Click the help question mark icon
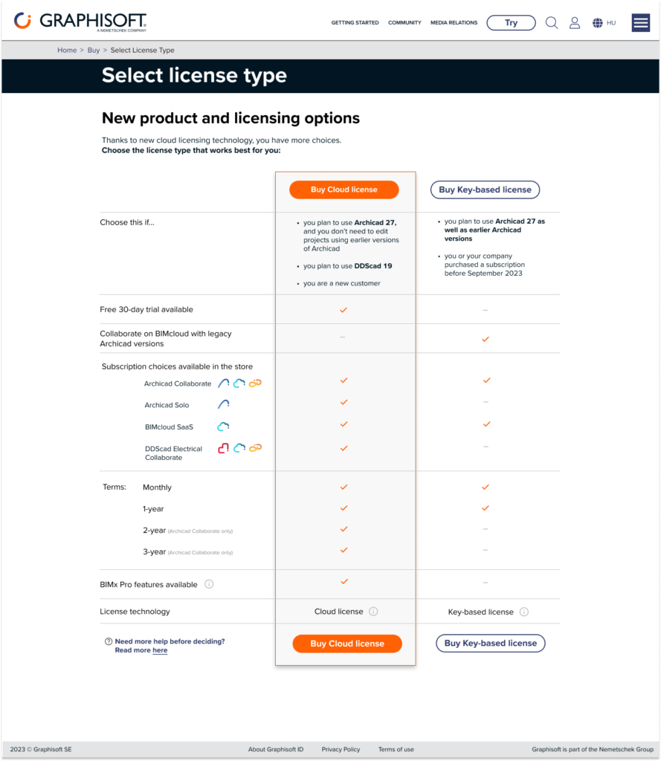This screenshot has width=661, height=761. click(109, 641)
